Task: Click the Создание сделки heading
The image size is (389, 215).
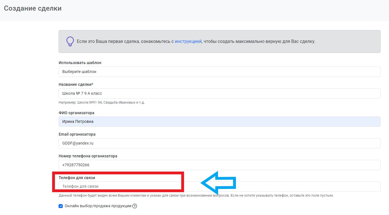Action: point(33,8)
